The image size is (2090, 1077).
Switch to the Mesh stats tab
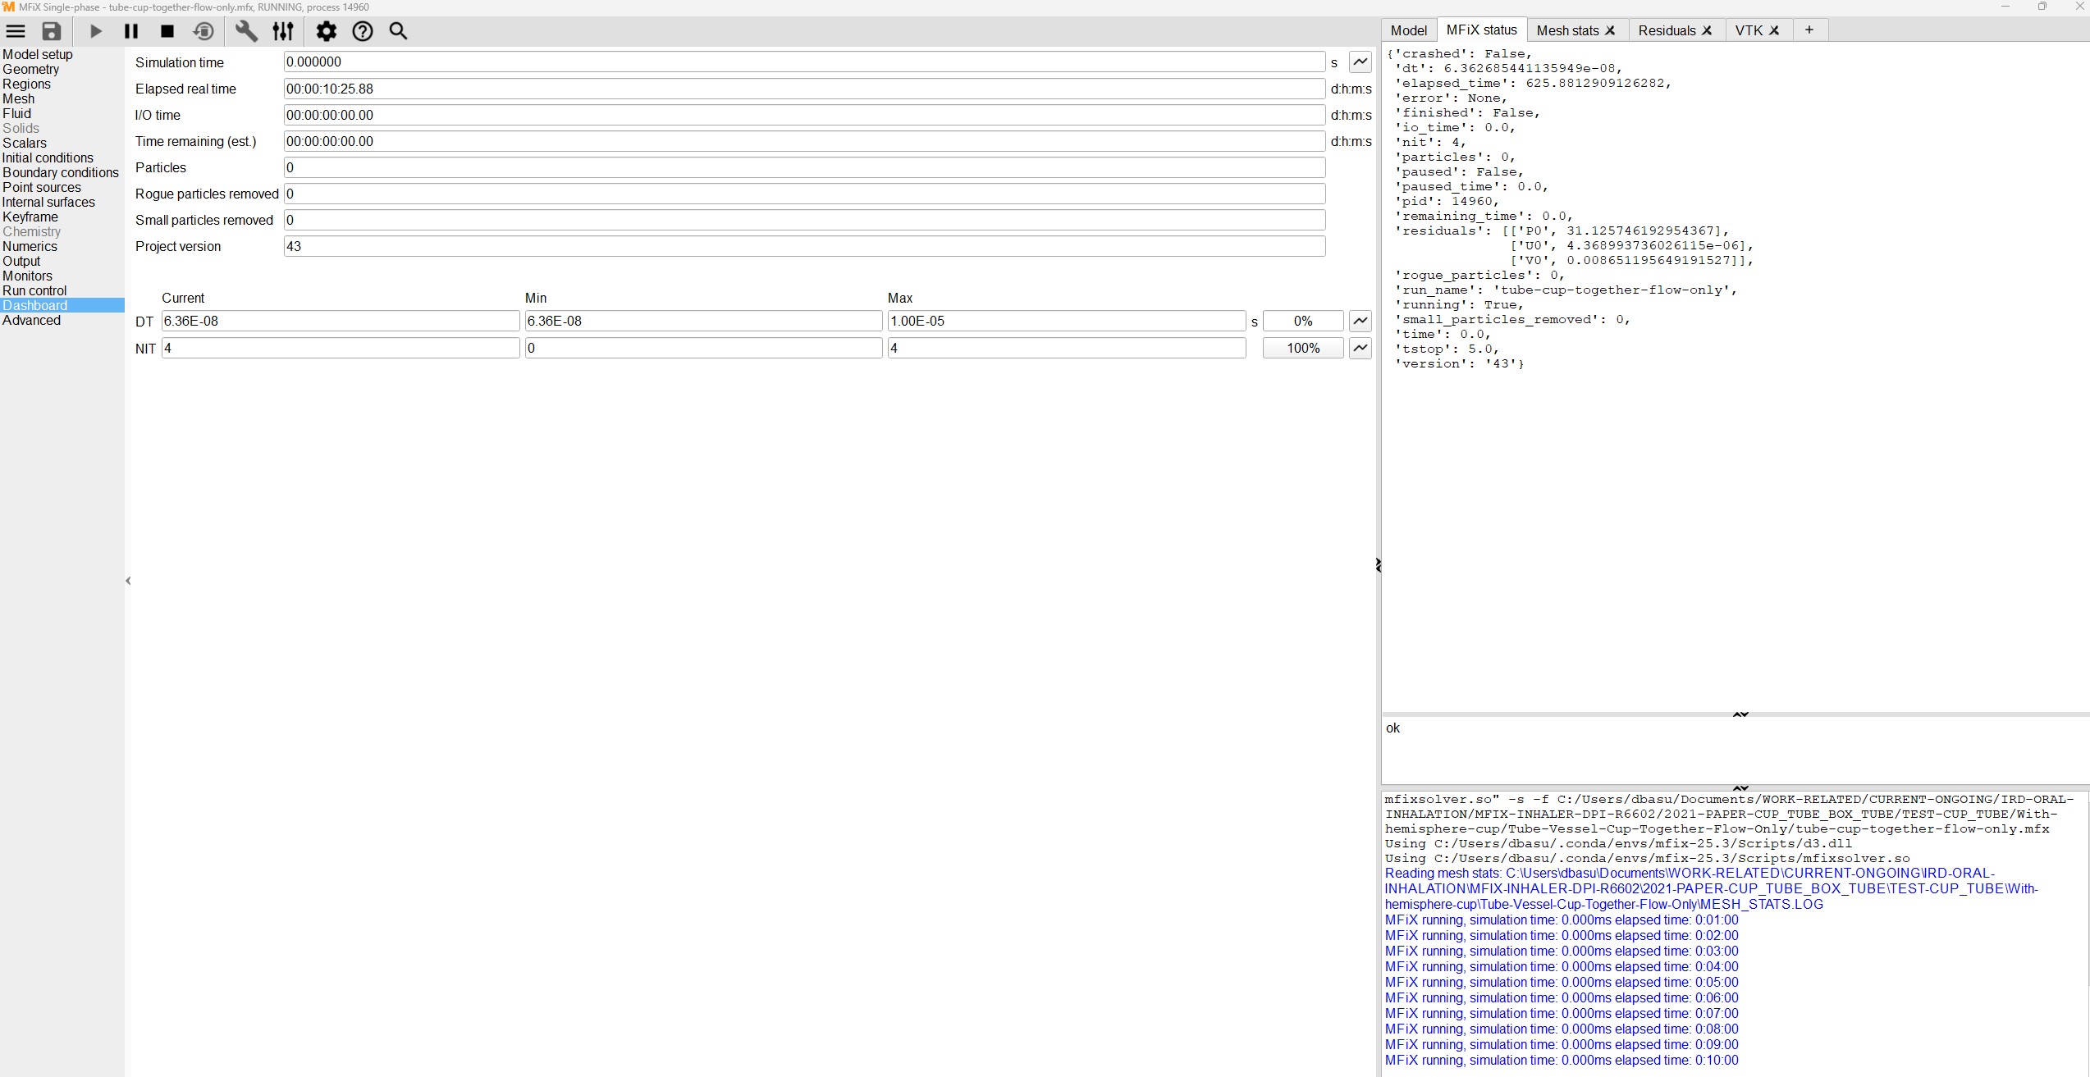pyautogui.click(x=1567, y=30)
